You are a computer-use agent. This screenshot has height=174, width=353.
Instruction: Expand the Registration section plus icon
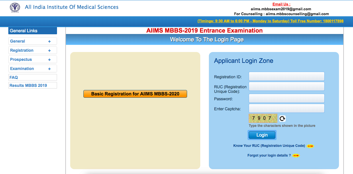(x=49, y=51)
